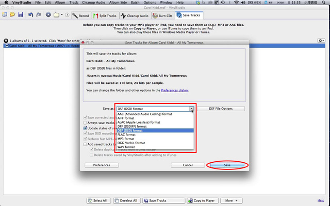Click the new collection toolbar icon
Viewport: 330px width, 206px height.
5,15
